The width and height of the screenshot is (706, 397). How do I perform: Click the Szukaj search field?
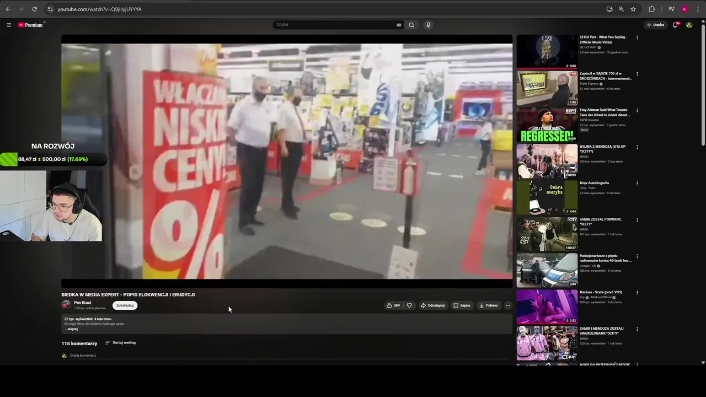click(x=334, y=25)
